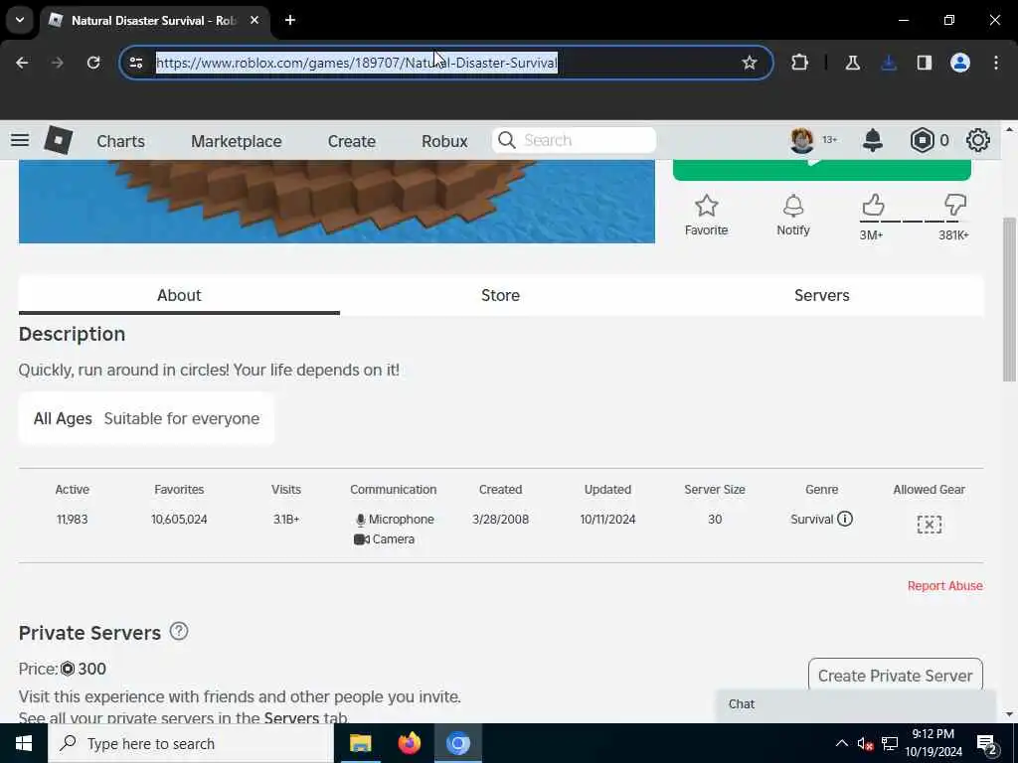The height and width of the screenshot is (763, 1018).
Task: Open the Marketplace navigation item
Action: (237, 141)
